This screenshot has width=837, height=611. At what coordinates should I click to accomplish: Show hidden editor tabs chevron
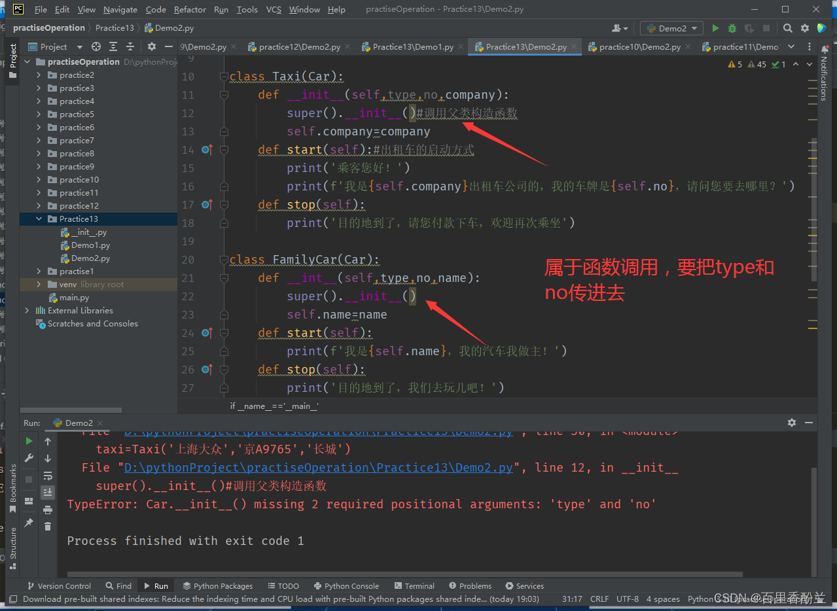pyautogui.click(x=791, y=46)
